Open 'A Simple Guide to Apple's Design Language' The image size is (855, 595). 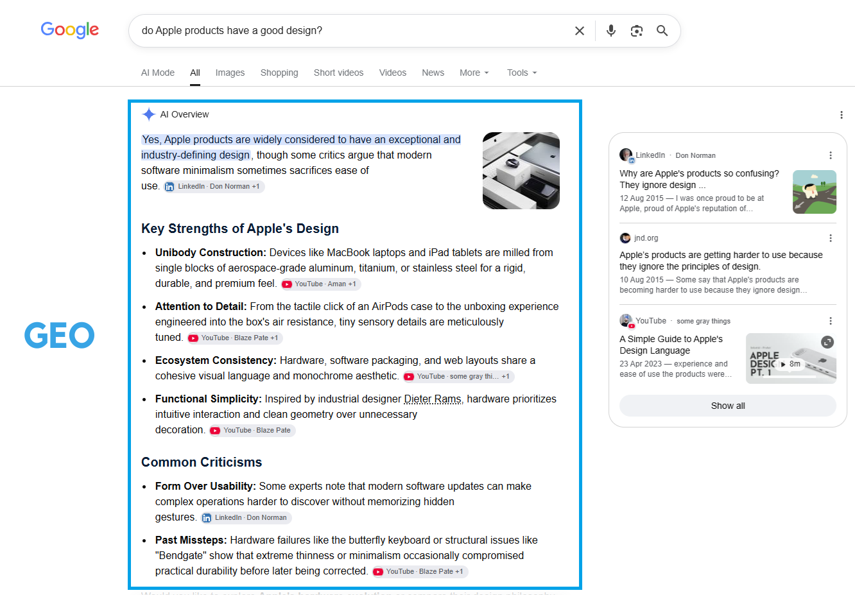point(671,345)
